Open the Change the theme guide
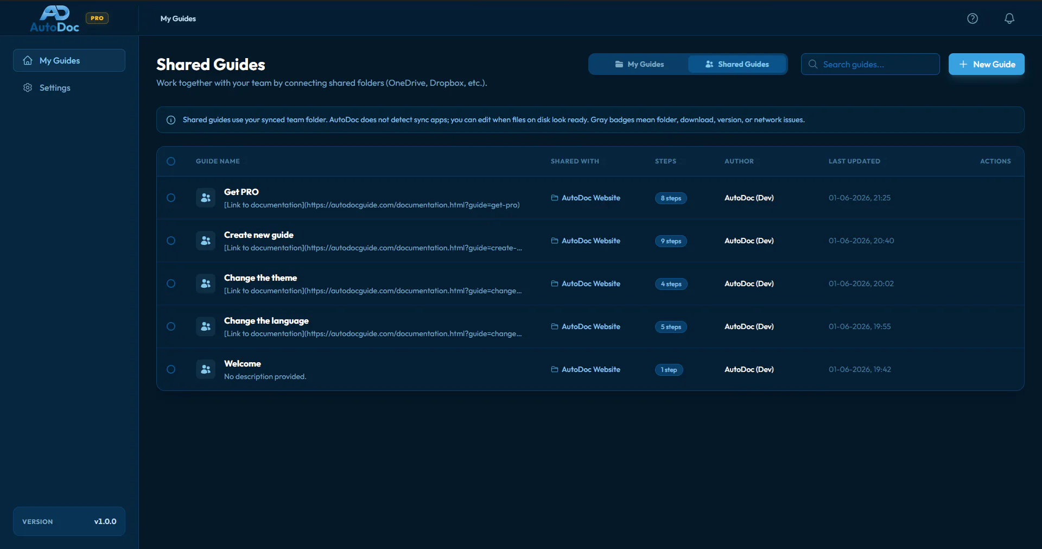1042x549 pixels. [x=260, y=278]
